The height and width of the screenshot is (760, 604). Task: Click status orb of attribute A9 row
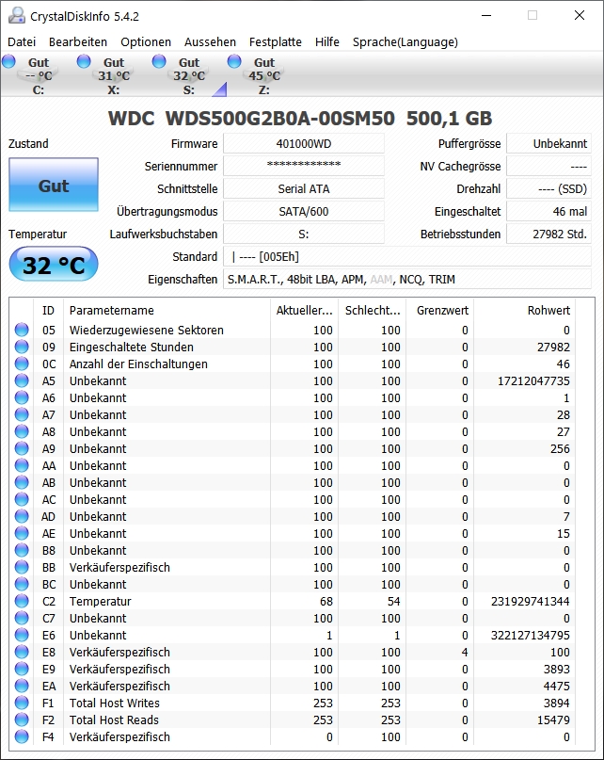pyautogui.click(x=22, y=448)
